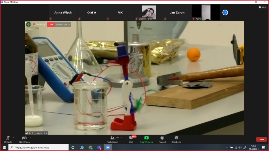Screen dimensions: 269x151
Task: Start recording with the Record button
Action: tap(162, 139)
